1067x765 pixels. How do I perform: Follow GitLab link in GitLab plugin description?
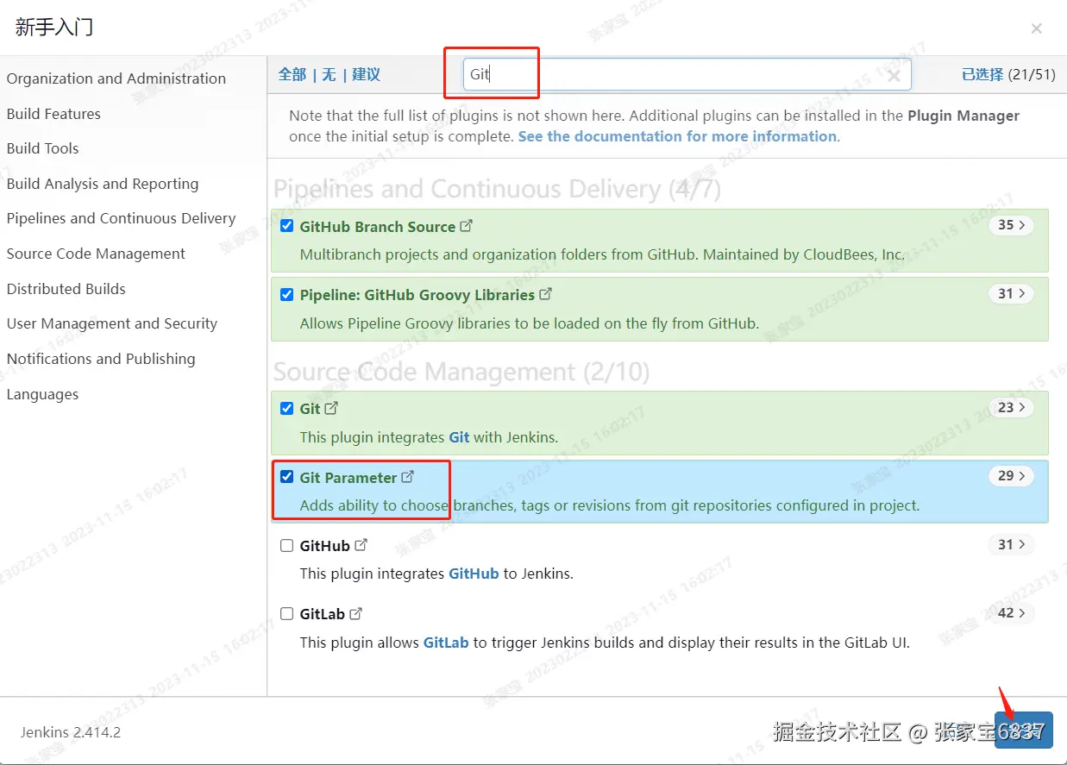point(446,643)
